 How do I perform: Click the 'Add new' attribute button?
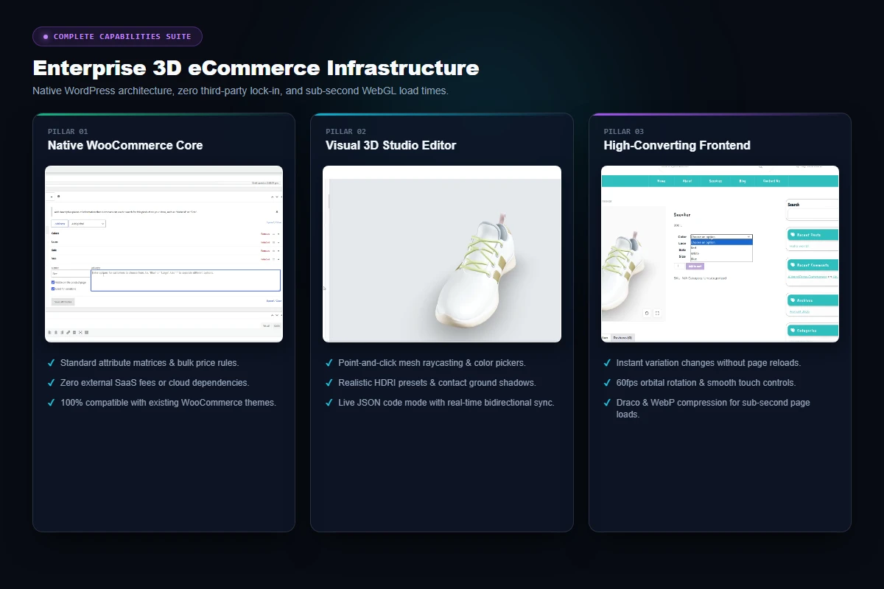pos(60,224)
